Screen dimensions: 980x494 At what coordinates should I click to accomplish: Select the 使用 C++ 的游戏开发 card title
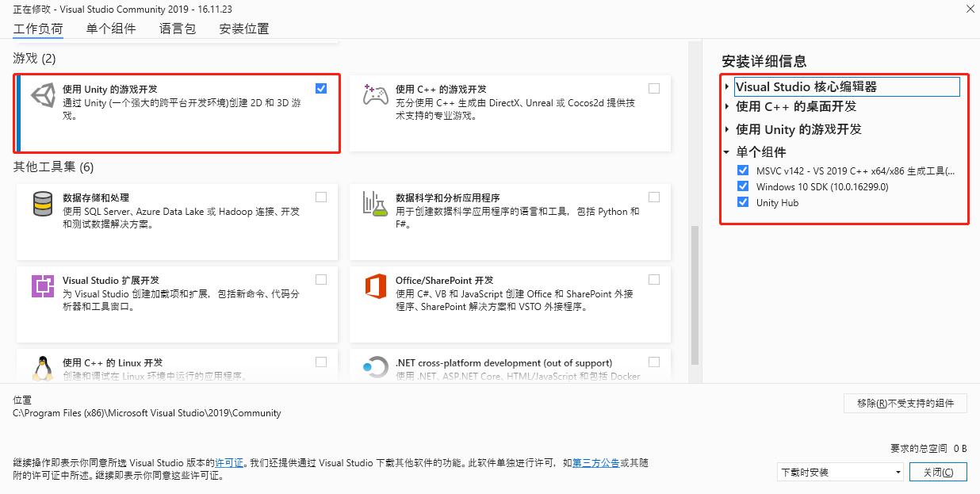[441, 90]
